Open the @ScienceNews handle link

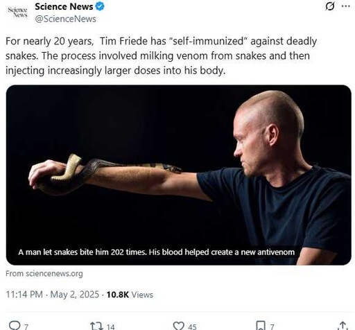(x=65, y=19)
